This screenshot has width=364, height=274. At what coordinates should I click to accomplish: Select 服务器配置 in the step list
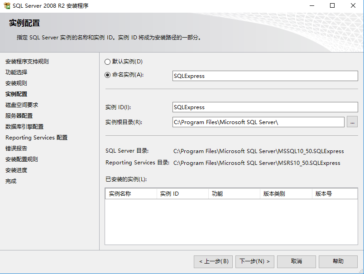tap(19, 116)
